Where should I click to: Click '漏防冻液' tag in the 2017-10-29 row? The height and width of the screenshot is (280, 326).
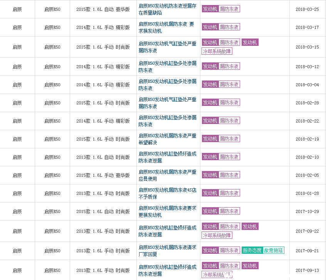coord(229,211)
